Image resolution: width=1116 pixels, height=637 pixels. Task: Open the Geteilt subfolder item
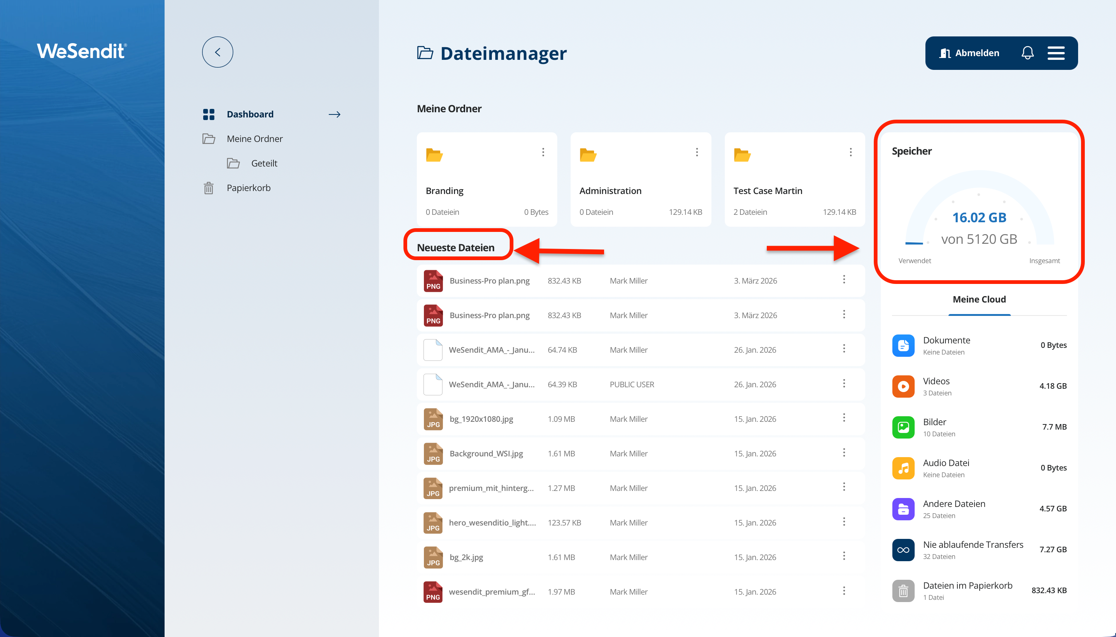(x=264, y=163)
